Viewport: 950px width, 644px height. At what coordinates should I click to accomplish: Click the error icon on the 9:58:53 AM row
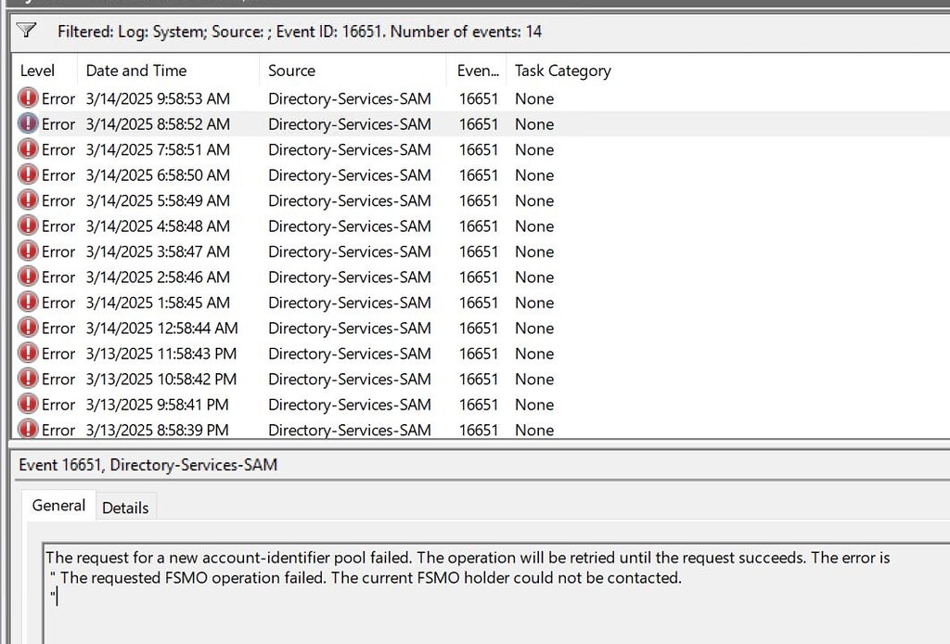tap(25, 98)
